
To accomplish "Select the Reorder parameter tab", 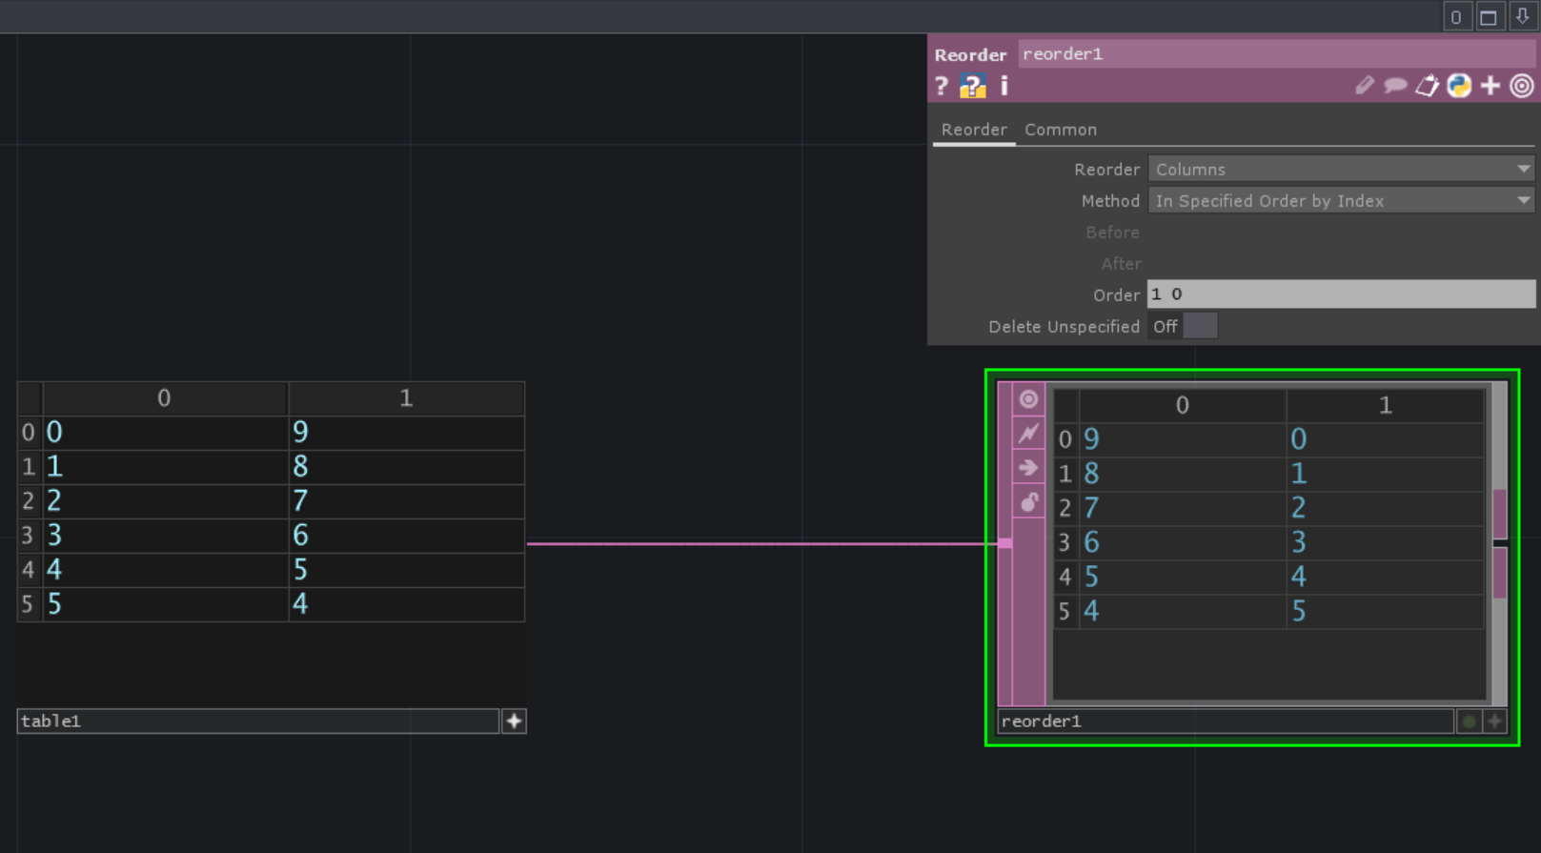I will [x=973, y=130].
